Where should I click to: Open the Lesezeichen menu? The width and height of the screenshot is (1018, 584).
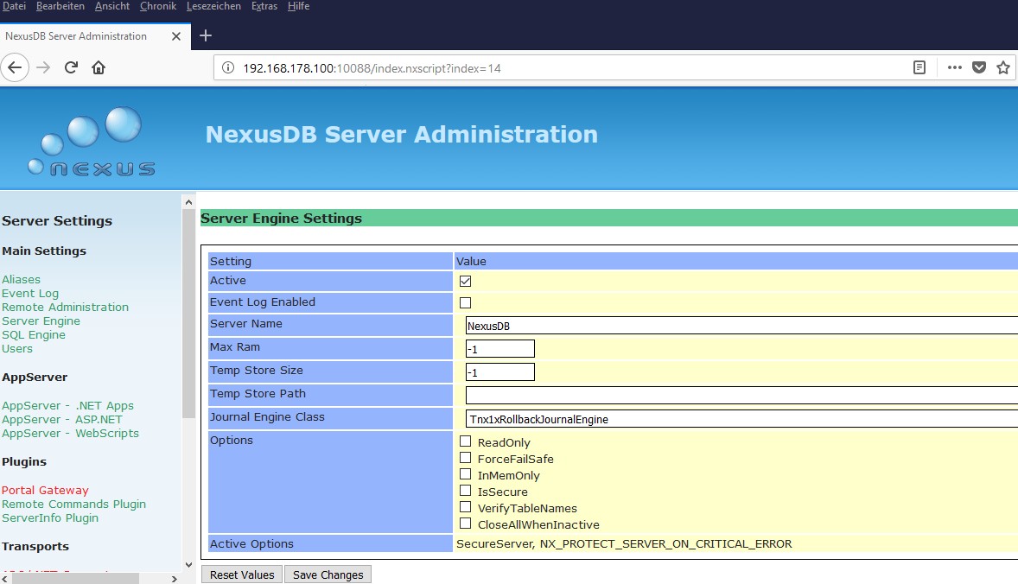(x=213, y=6)
